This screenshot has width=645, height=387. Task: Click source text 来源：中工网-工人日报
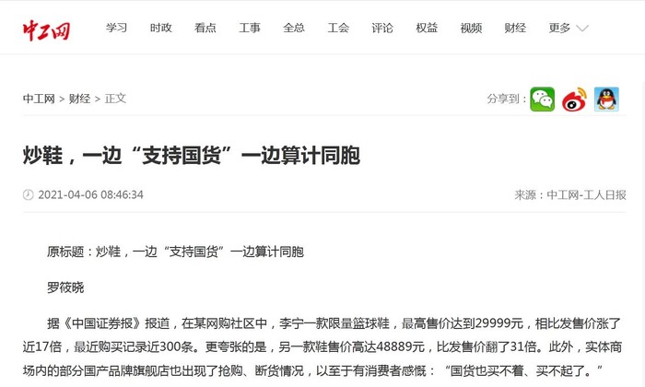coord(570,194)
